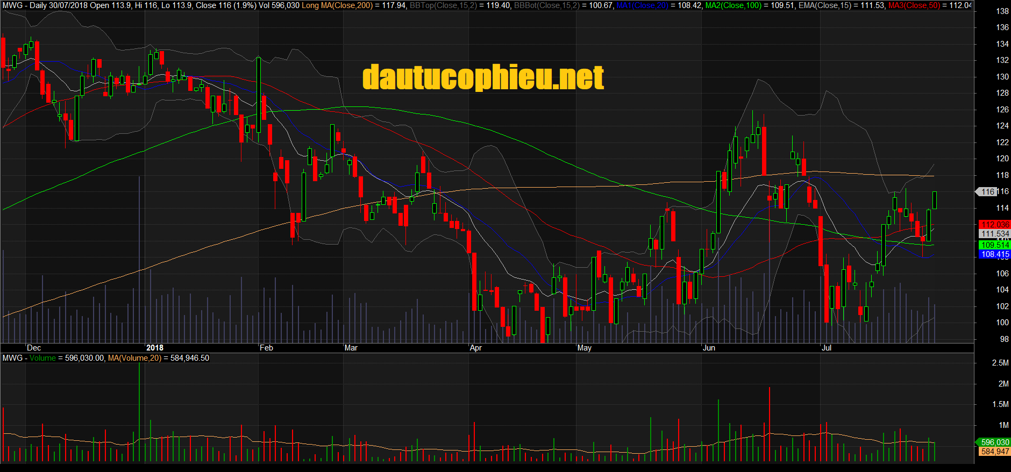Click the green 596,030 volume tag

click(994, 442)
